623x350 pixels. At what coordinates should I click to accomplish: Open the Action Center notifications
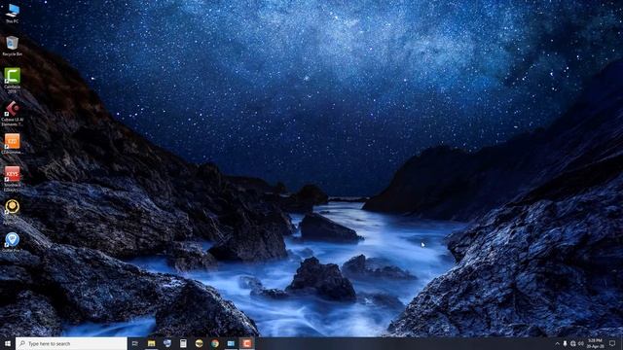[612, 343]
